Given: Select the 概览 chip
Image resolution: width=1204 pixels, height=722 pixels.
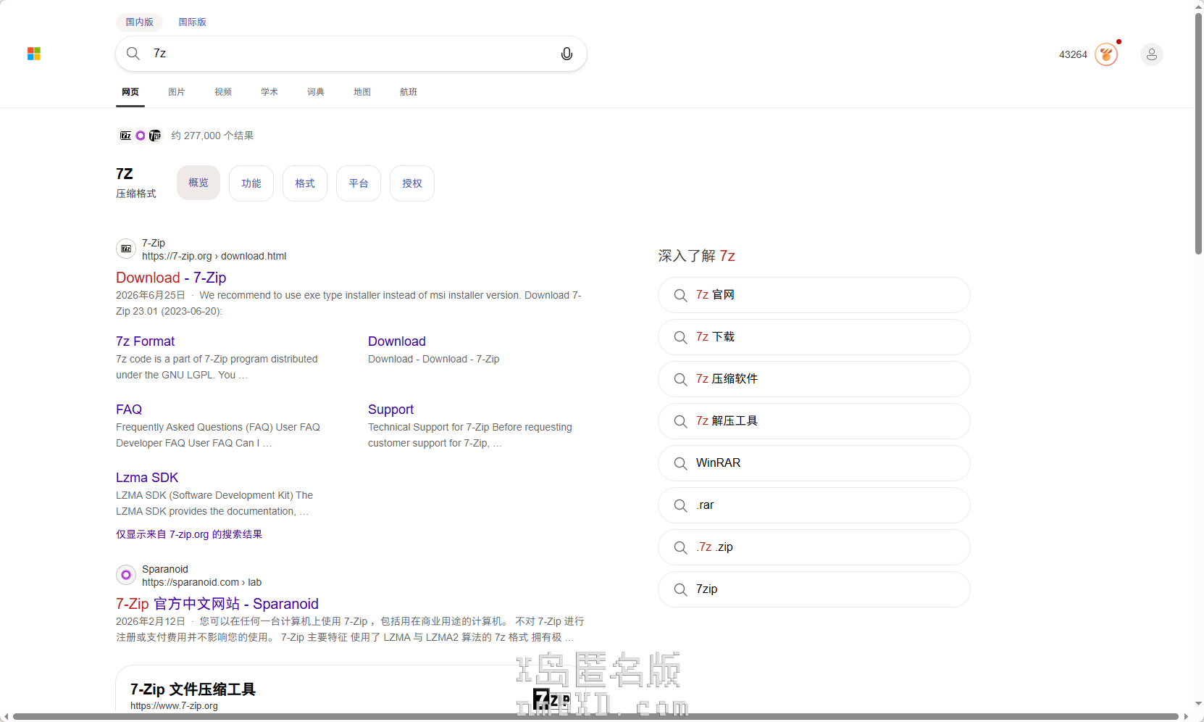Looking at the screenshot, I should tap(198, 183).
